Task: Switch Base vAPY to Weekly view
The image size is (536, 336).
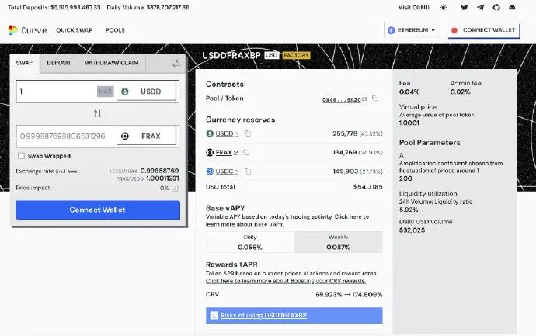Action: 338,241
